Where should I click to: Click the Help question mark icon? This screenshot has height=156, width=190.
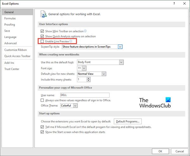174,3
